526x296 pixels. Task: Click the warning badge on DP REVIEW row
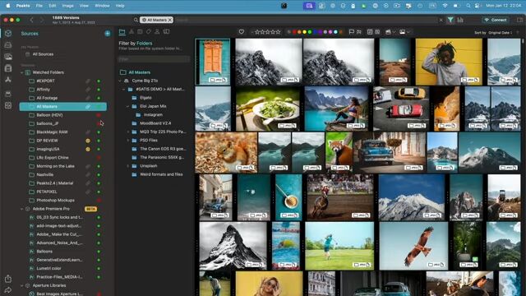pos(88,141)
